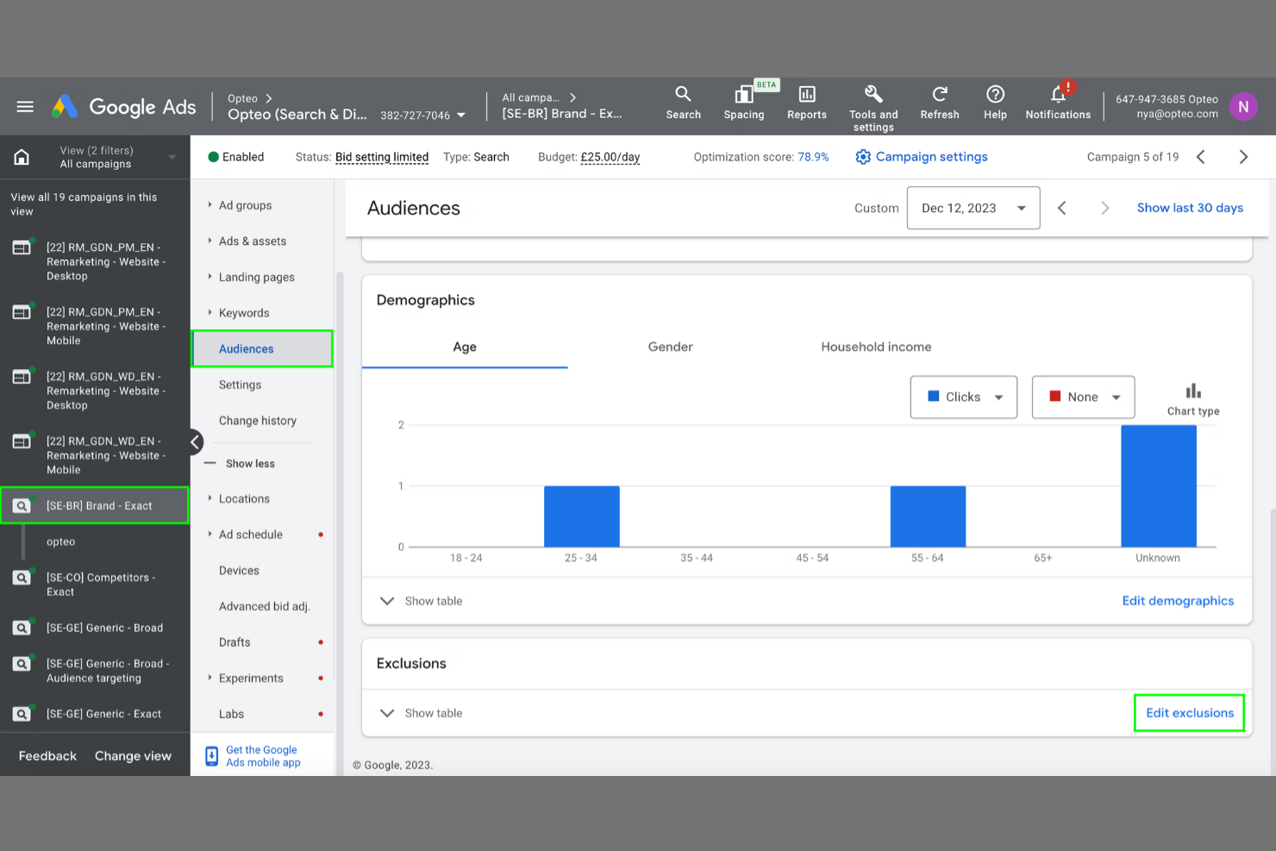Collapse the left navigation panel chevron
Screen dimensions: 1276x851
[x=196, y=442]
